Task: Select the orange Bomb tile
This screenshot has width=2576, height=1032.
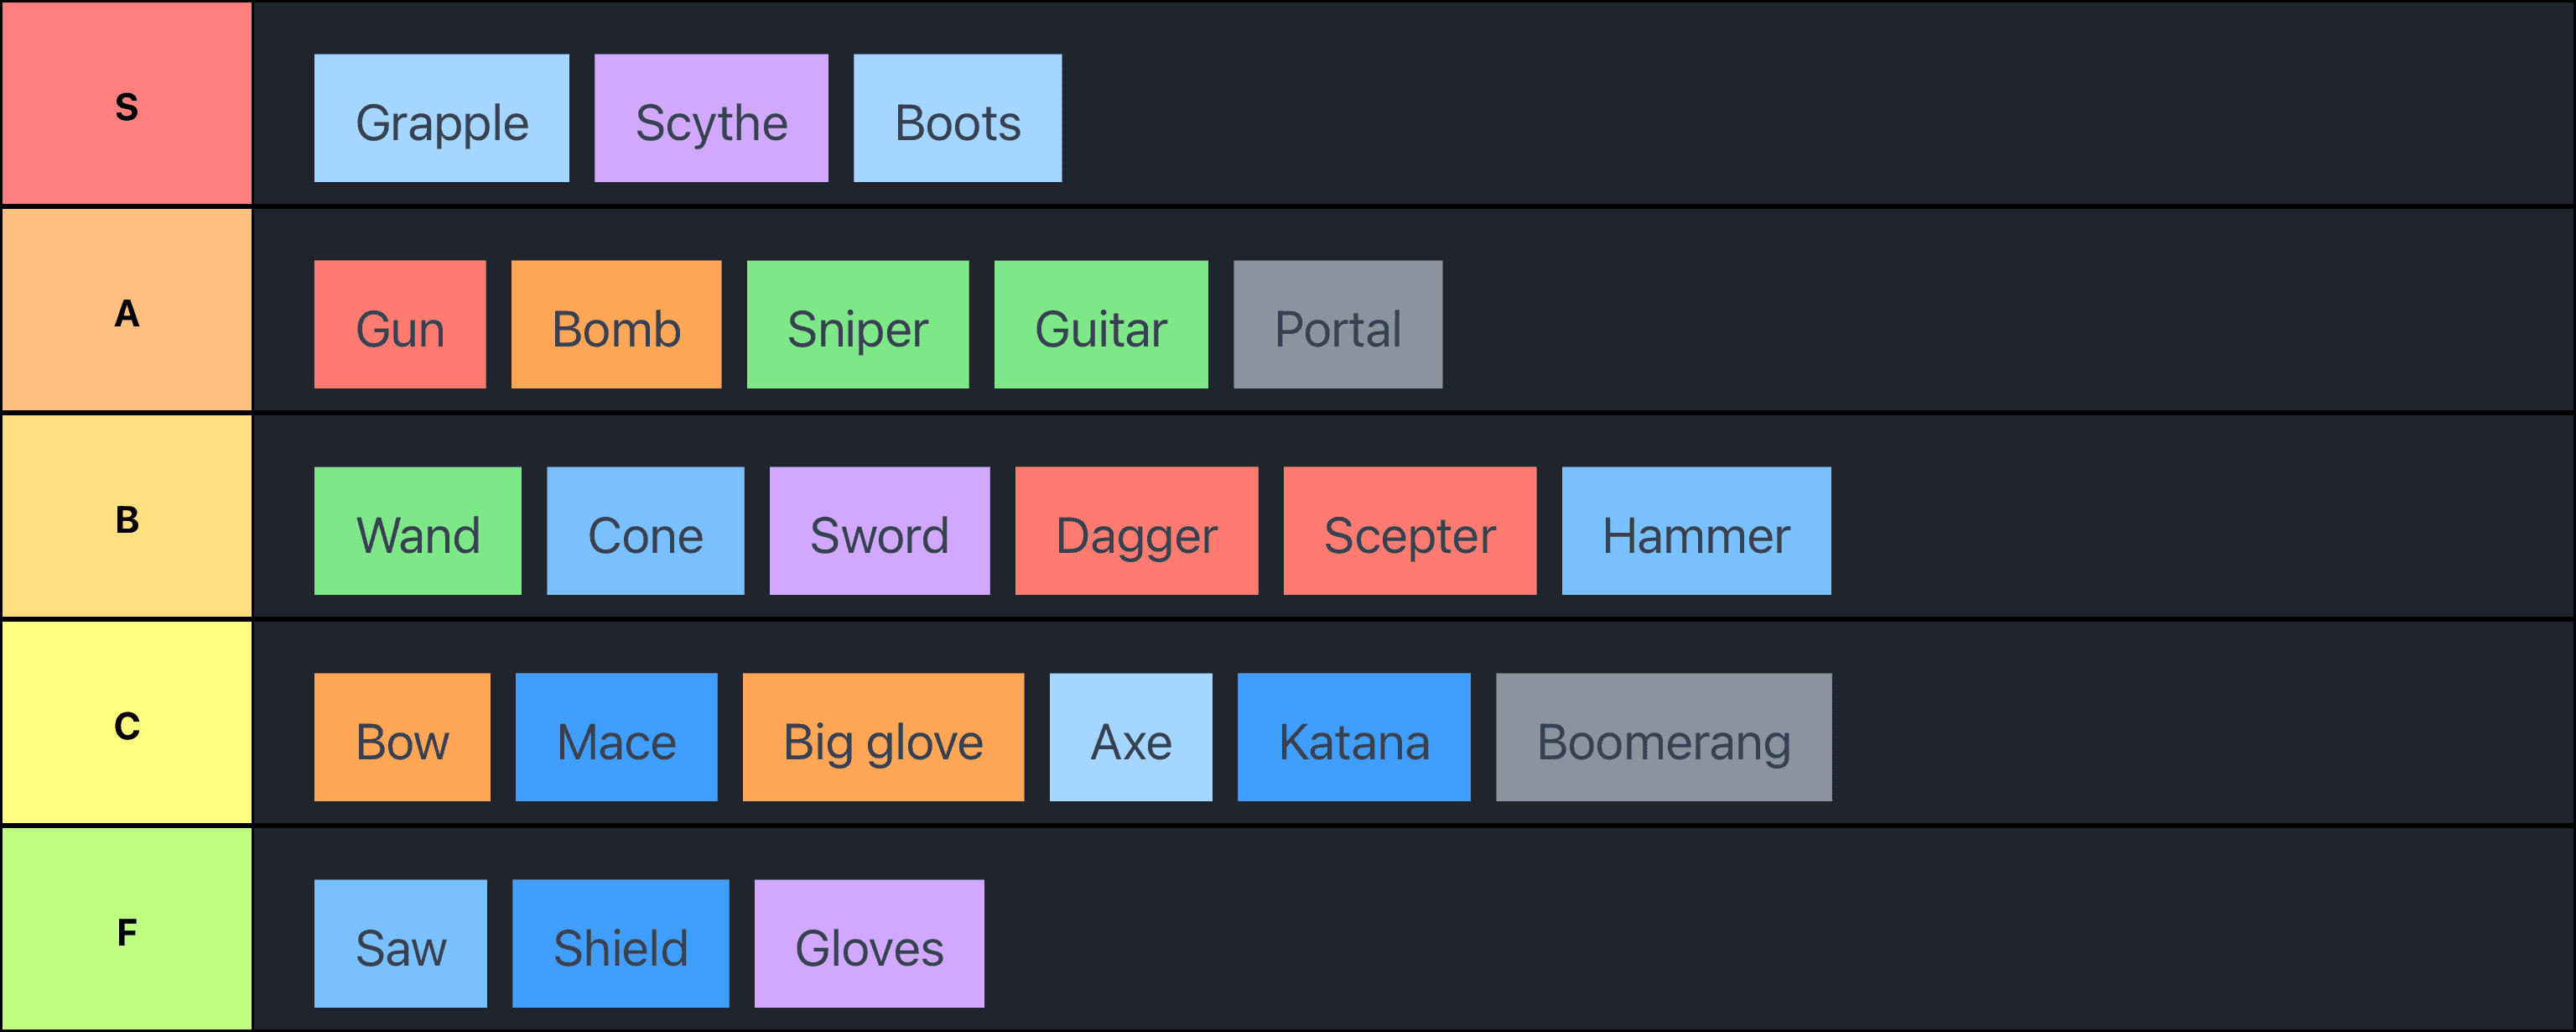Action: tap(616, 325)
